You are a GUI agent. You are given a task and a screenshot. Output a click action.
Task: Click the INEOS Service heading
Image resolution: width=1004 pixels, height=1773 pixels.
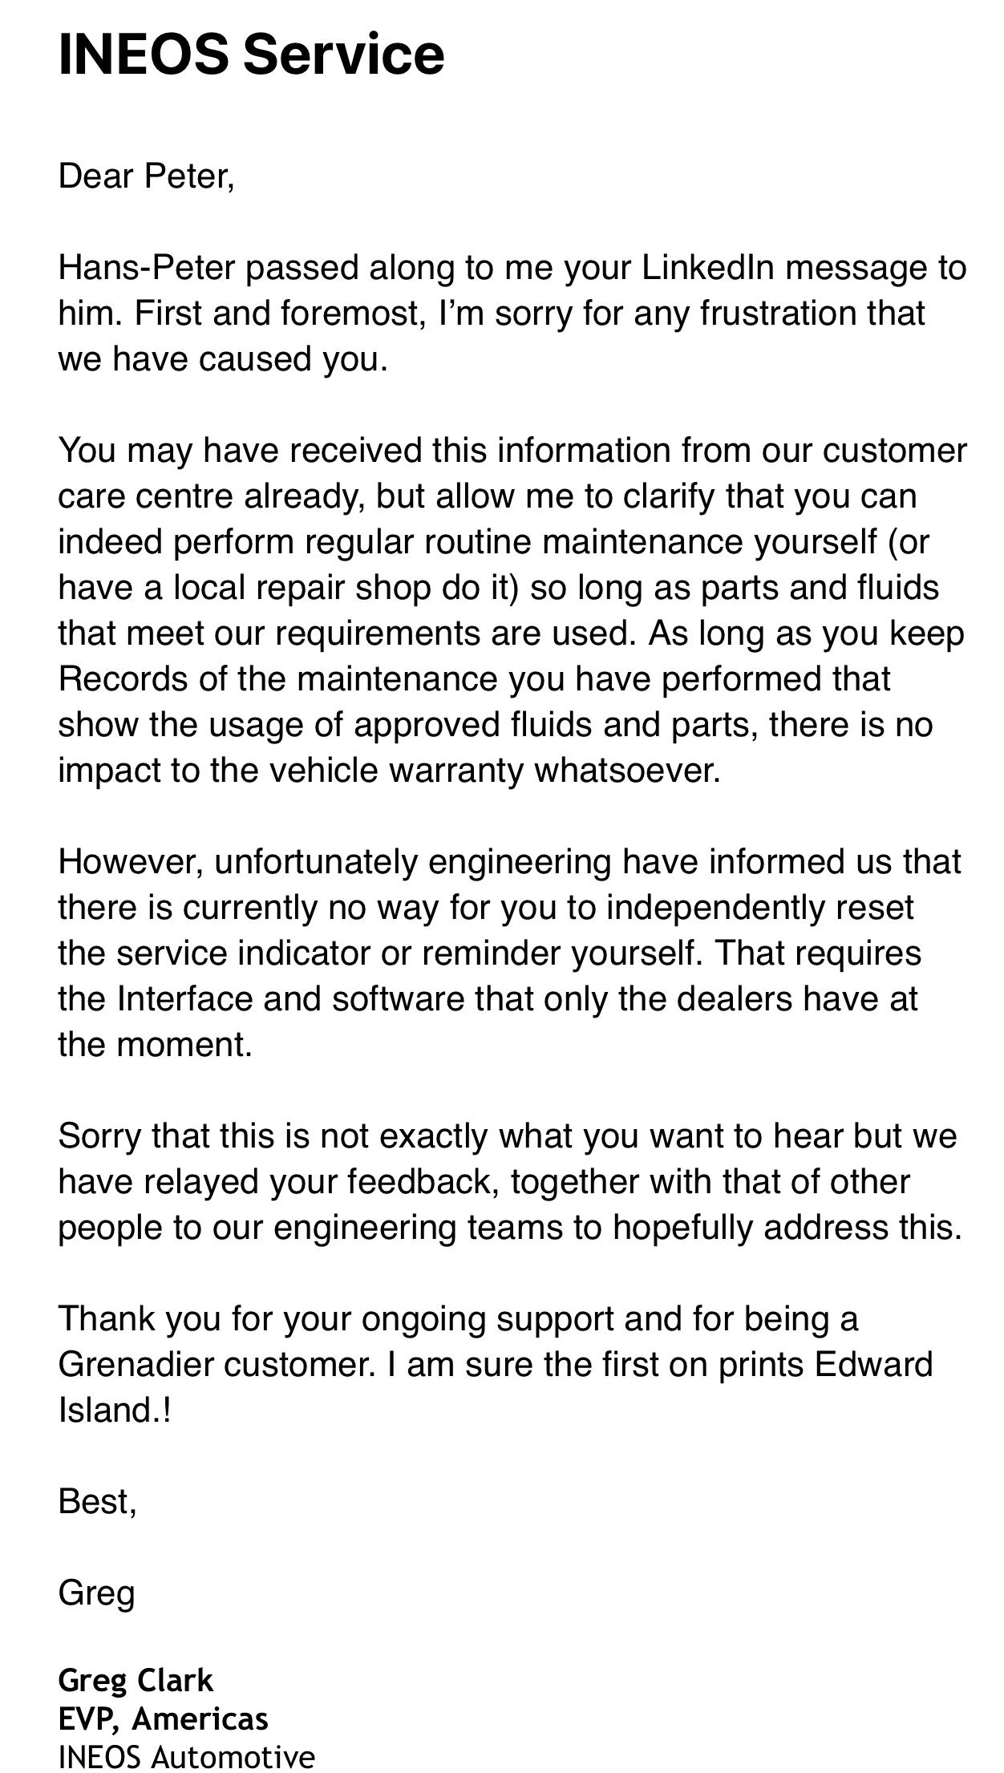[x=251, y=54]
